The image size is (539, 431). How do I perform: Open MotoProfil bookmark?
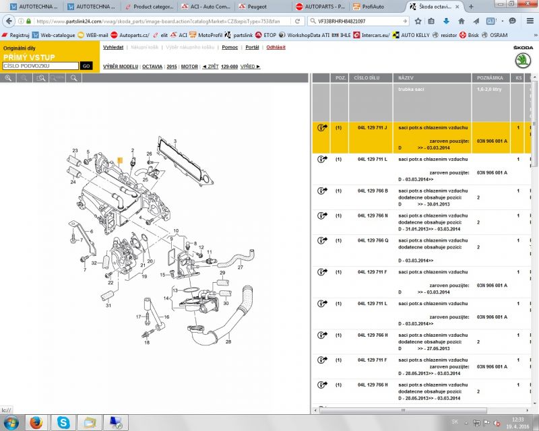(206, 35)
